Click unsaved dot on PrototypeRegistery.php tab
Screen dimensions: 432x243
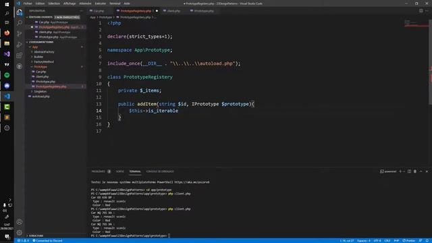[157, 11]
